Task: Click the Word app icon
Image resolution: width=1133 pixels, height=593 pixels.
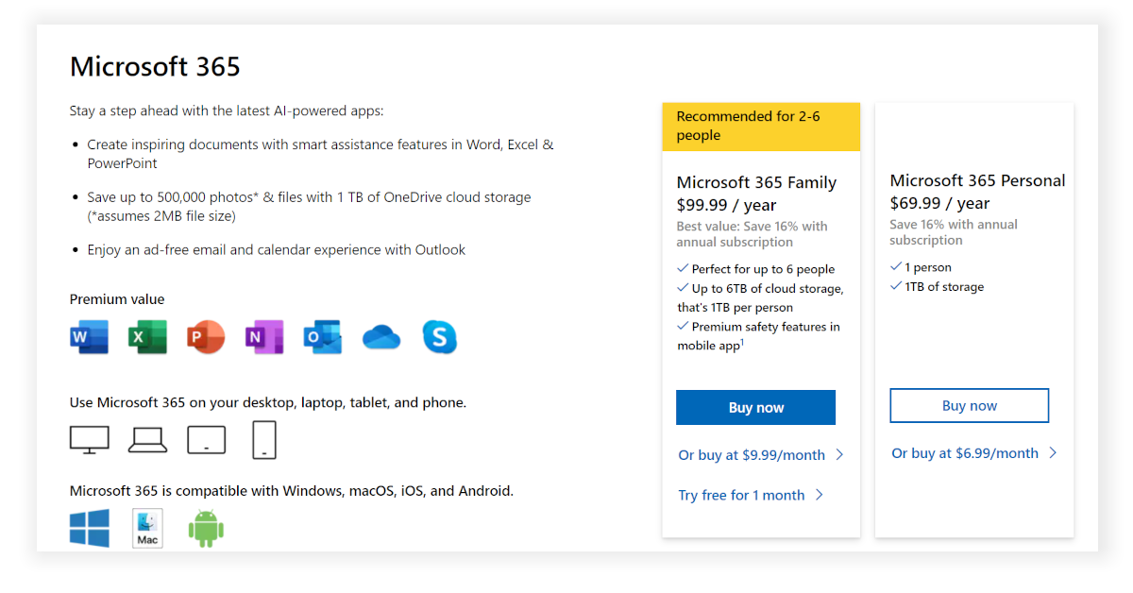Action: pos(89,337)
